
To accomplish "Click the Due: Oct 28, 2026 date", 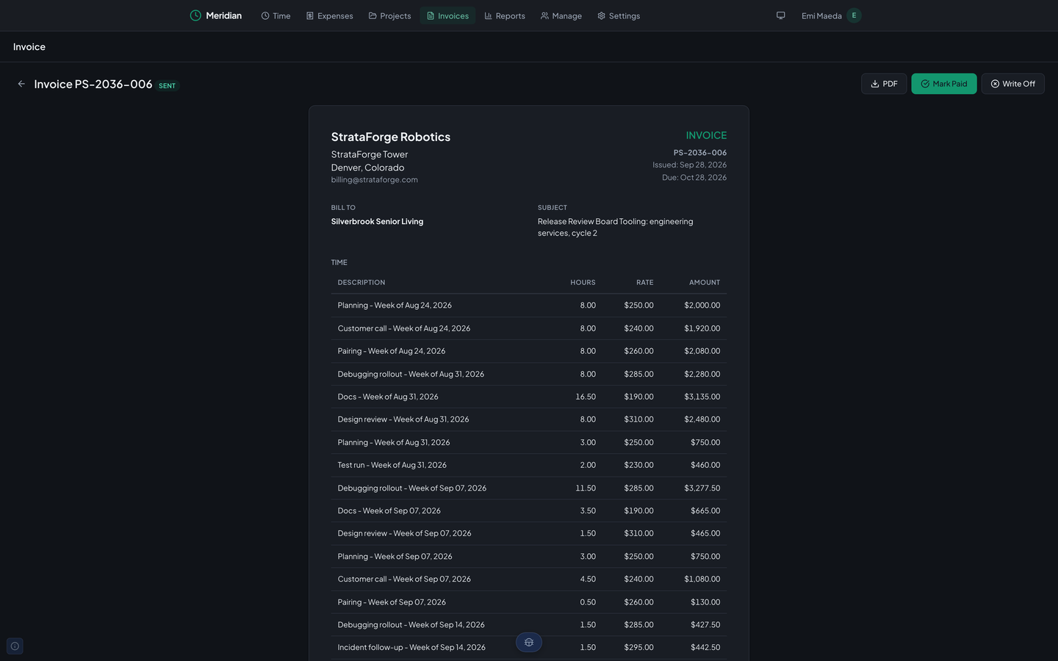I will pos(694,178).
